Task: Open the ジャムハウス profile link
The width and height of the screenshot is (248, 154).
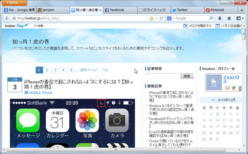Action: click(x=231, y=79)
